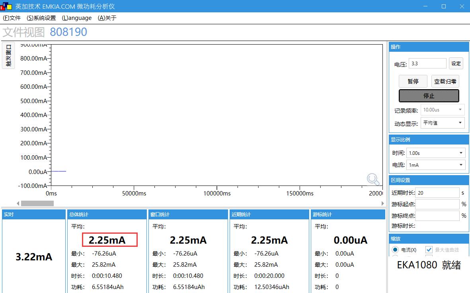470x293 pixels.
Task: Open the (S)系统设置 menu
Action: pyautogui.click(x=41, y=18)
